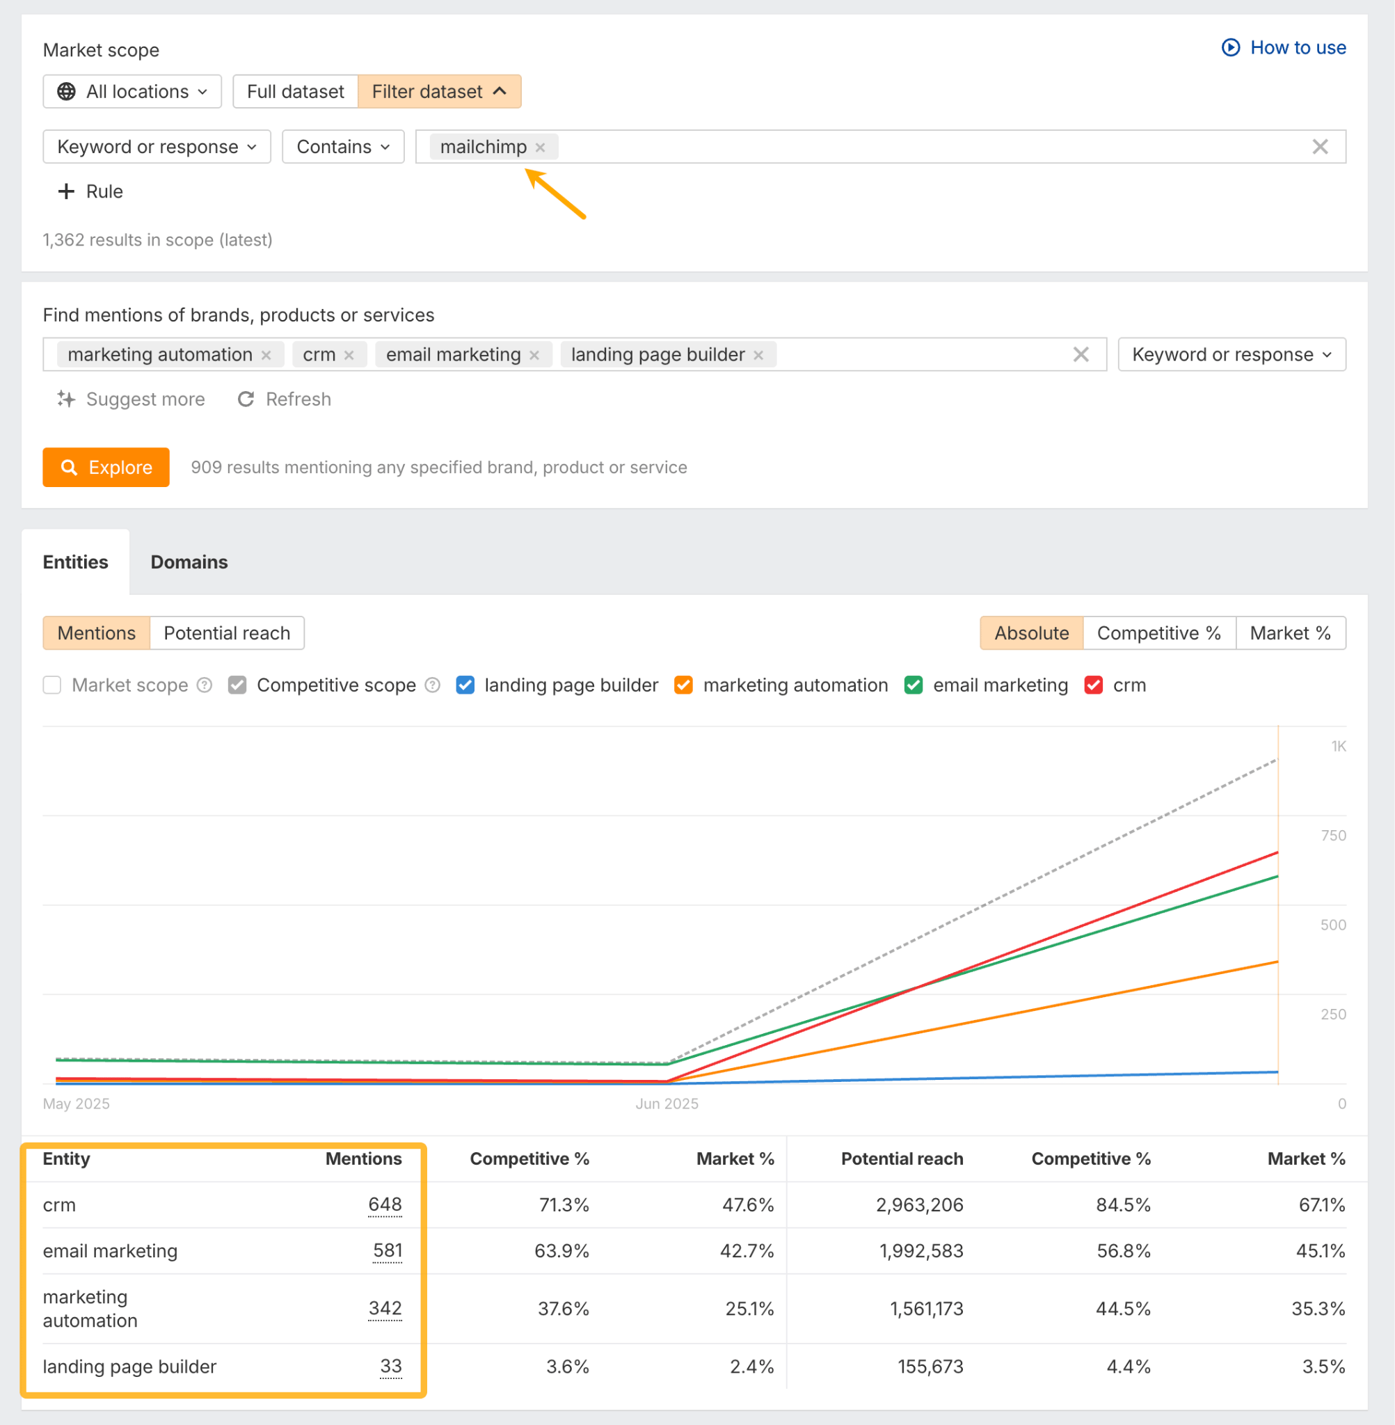Click the Explore button

click(106, 468)
